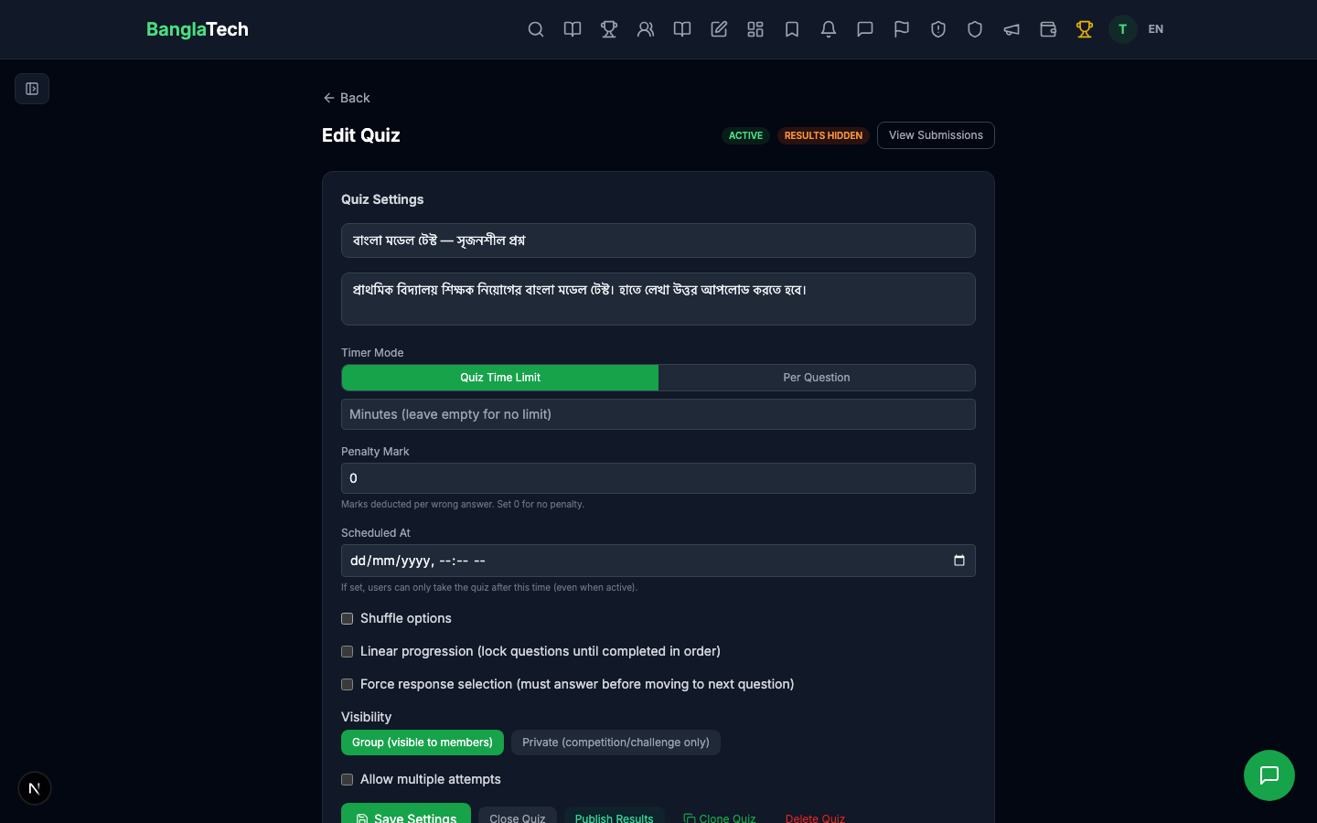
Task: Open the EN language selector
Action: [x=1155, y=29]
